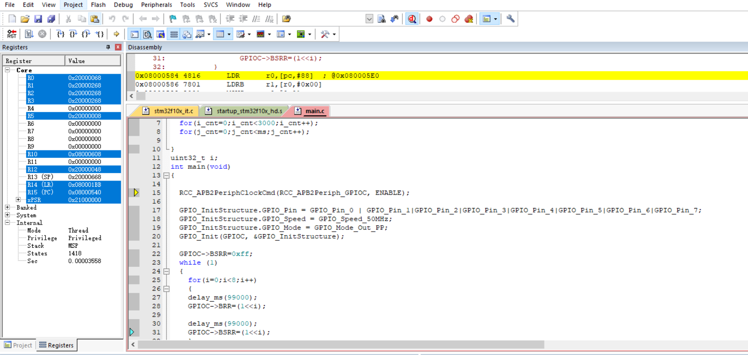Step over the current line
This screenshot has height=355, width=748.
point(73,34)
